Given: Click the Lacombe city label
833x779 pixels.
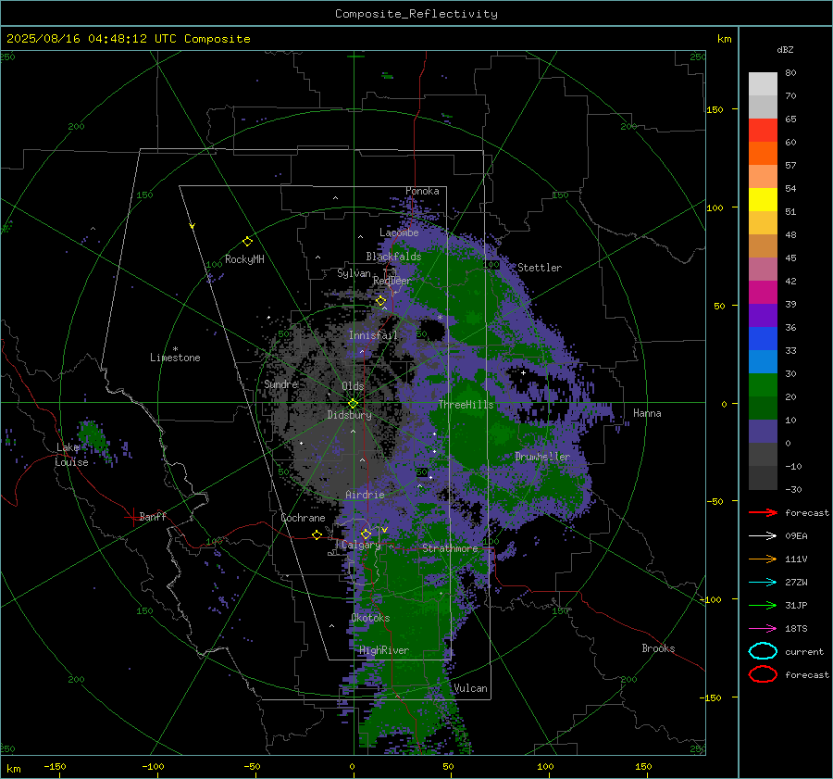Looking at the screenshot, I should pos(399,232).
